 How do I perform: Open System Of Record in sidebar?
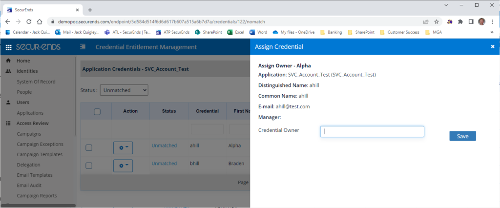[x=36, y=82]
